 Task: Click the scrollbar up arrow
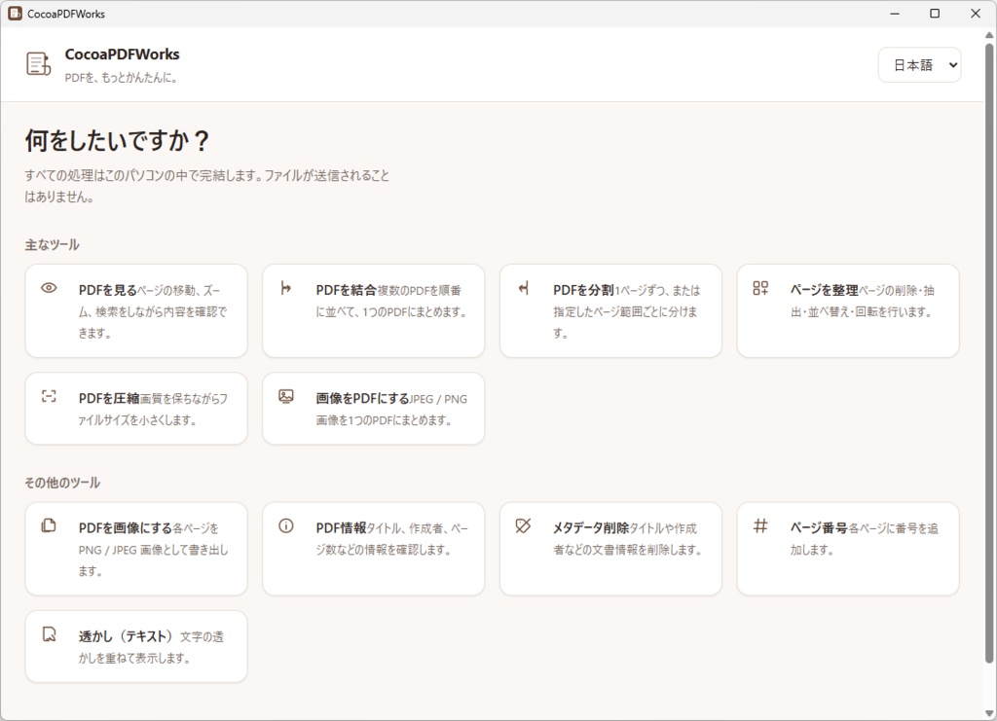pos(989,35)
